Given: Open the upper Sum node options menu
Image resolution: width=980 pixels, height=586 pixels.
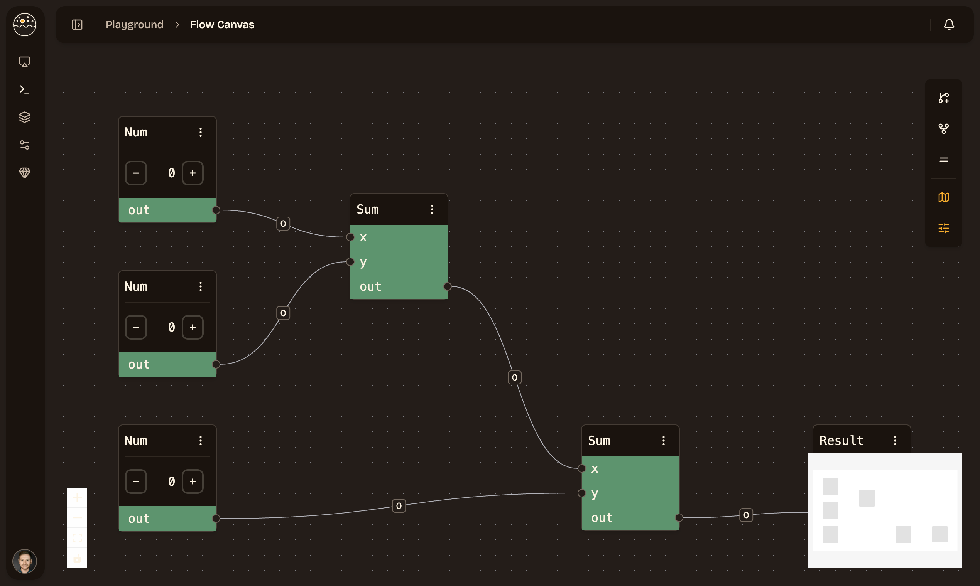Looking at the screenshot, I should pos(432,209).
